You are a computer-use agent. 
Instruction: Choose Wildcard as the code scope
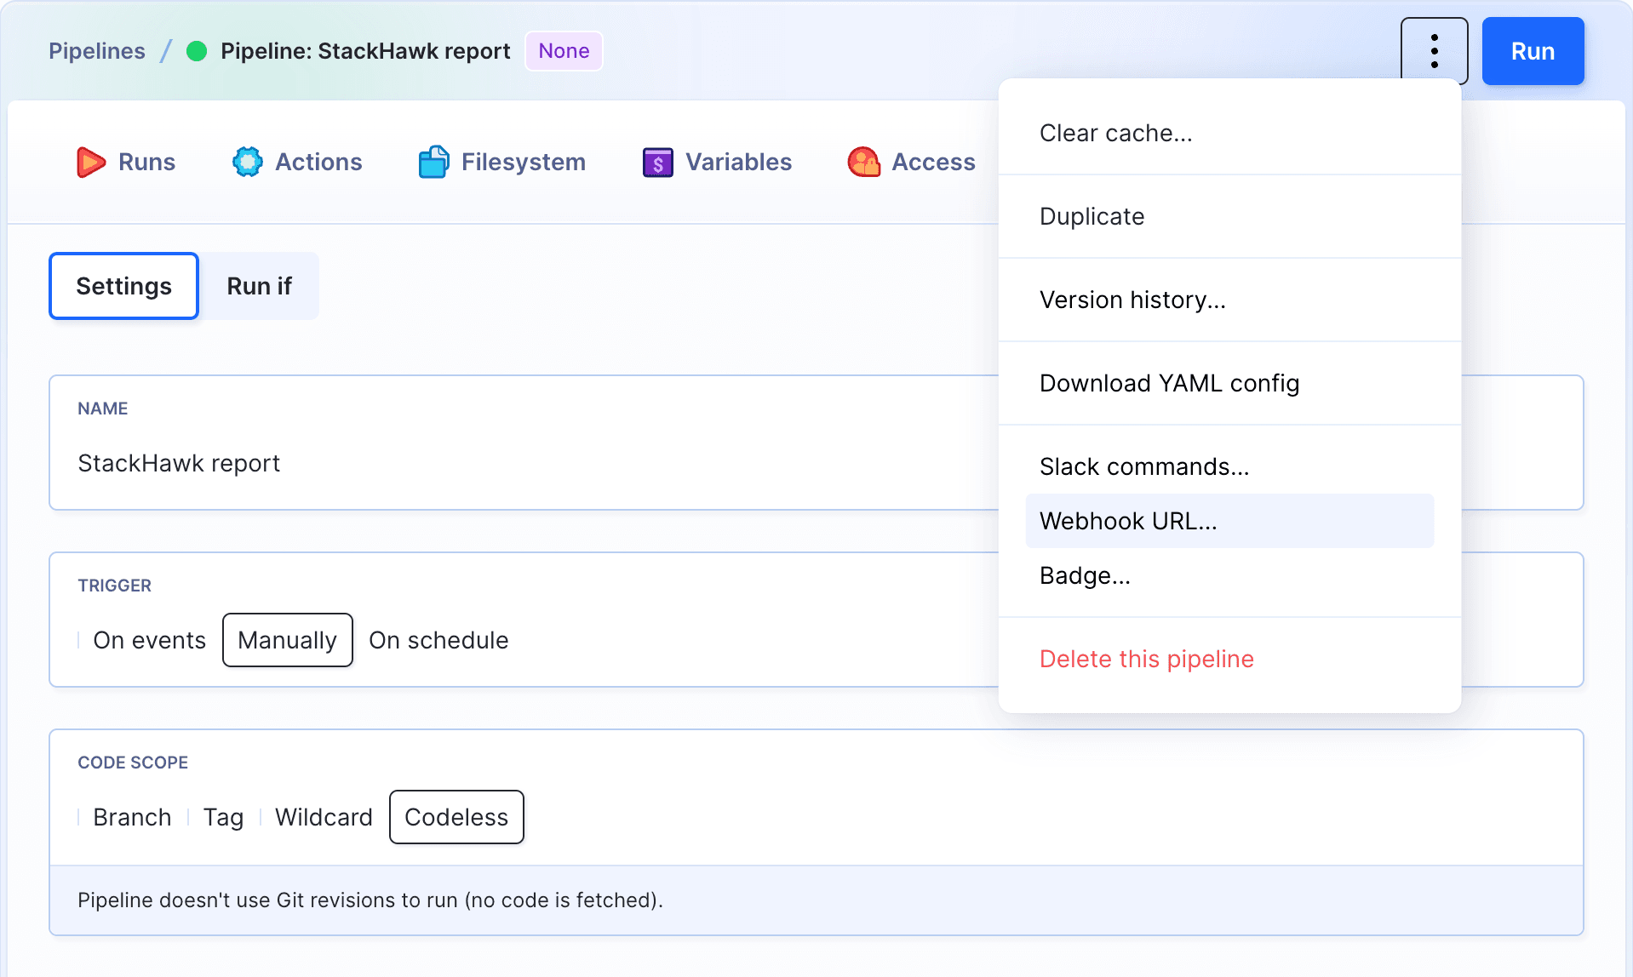(x=324, y=817)
